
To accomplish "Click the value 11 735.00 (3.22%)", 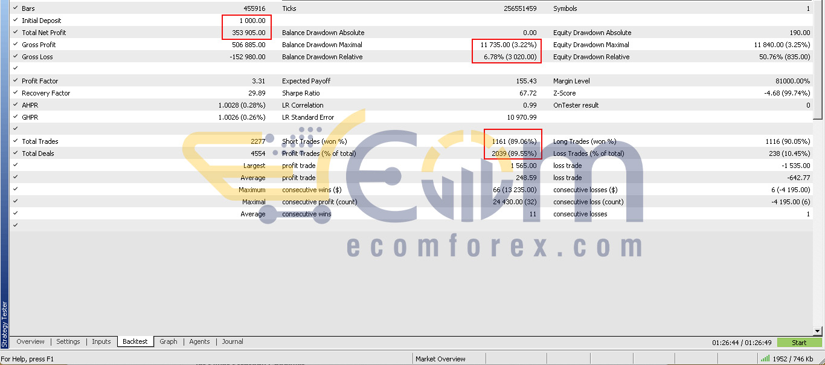I will point(509,45).
